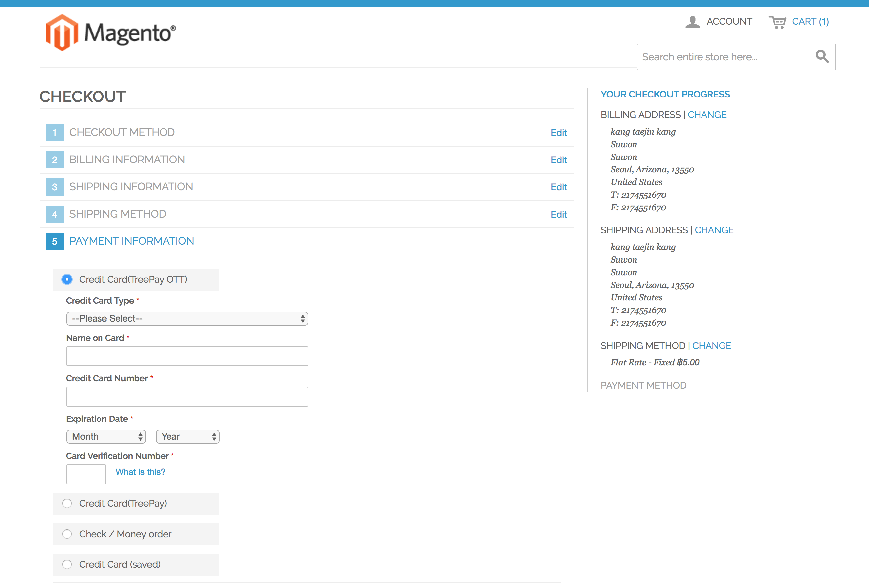Select Credit Card (saved) radio button
Viewport: 869px width, 583px height.
(67, 564)
